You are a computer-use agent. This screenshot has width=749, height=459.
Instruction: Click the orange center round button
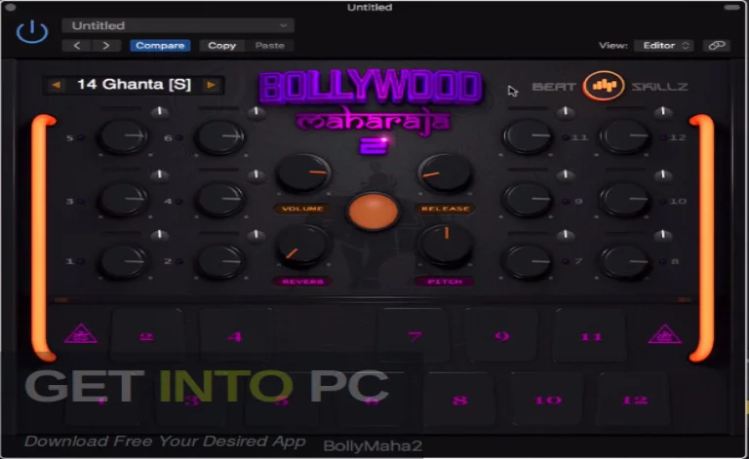[x=374, y=211]
